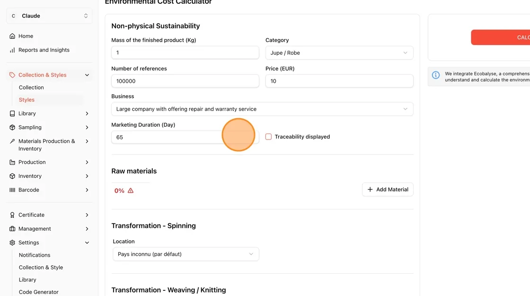Open Collection & Style settings item

(41, 267)
